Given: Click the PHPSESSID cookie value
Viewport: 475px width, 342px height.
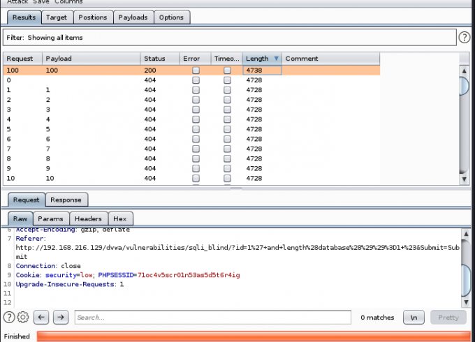Looking at the screenshot, I should click(189, 275).
